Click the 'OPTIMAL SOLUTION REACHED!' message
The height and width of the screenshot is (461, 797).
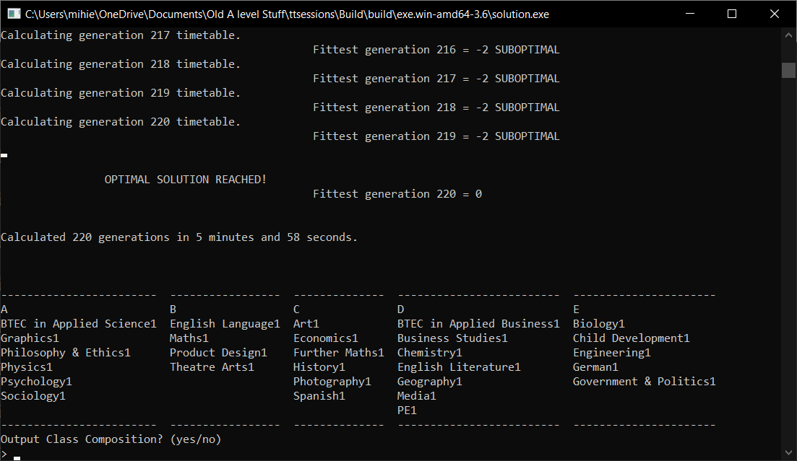coord(186,180)
